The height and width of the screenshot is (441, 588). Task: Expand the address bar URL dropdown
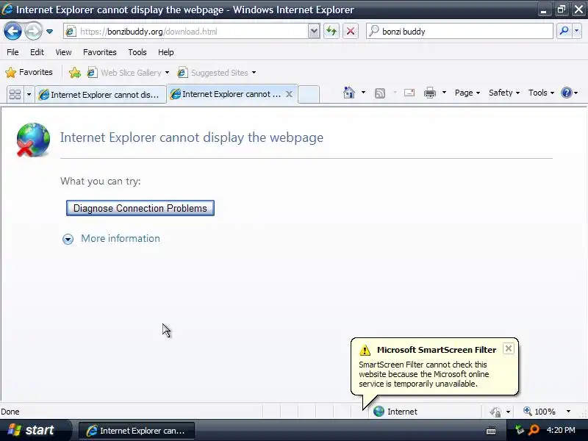pos(315,32)
